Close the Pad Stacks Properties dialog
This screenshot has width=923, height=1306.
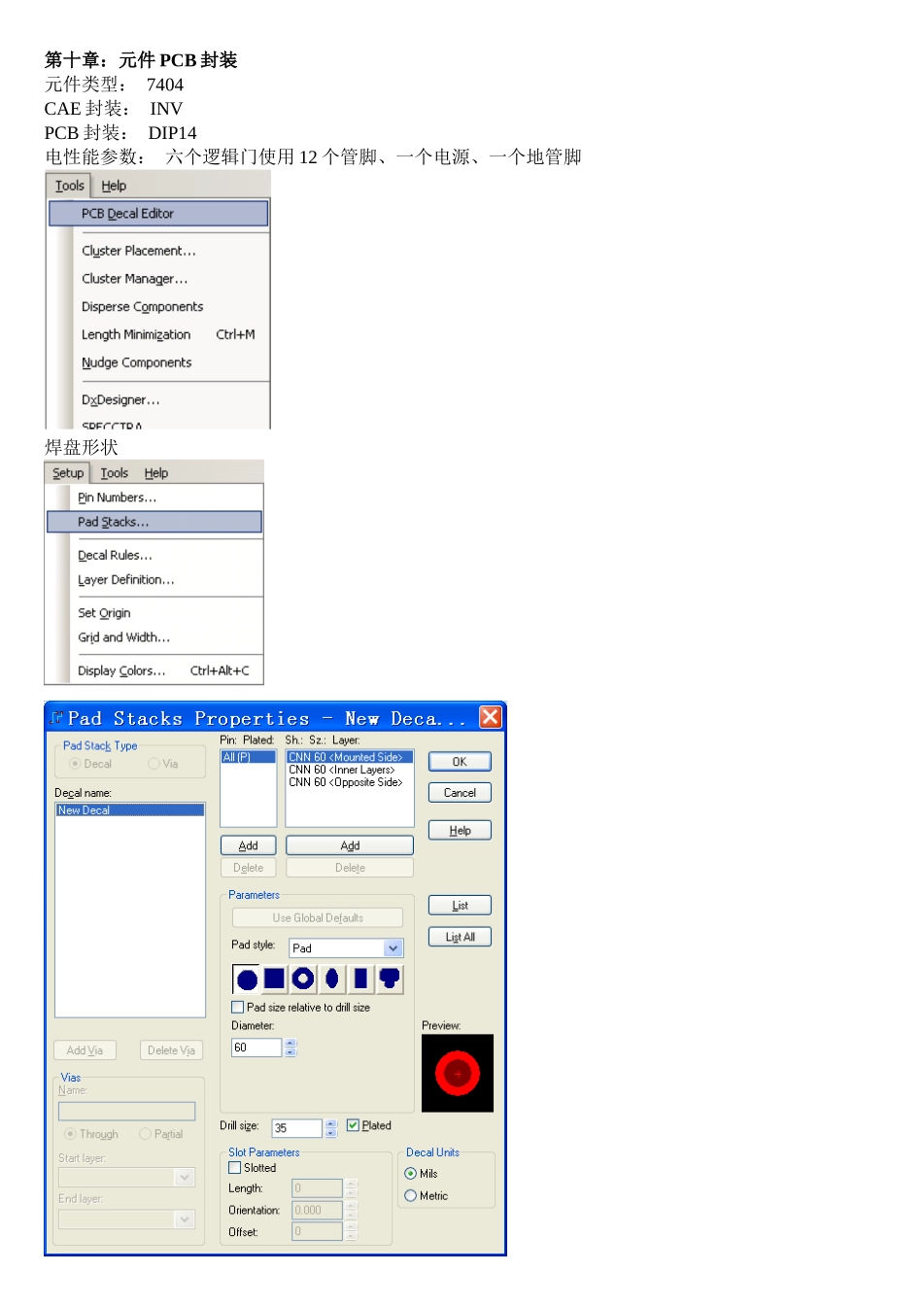(491, 717)
